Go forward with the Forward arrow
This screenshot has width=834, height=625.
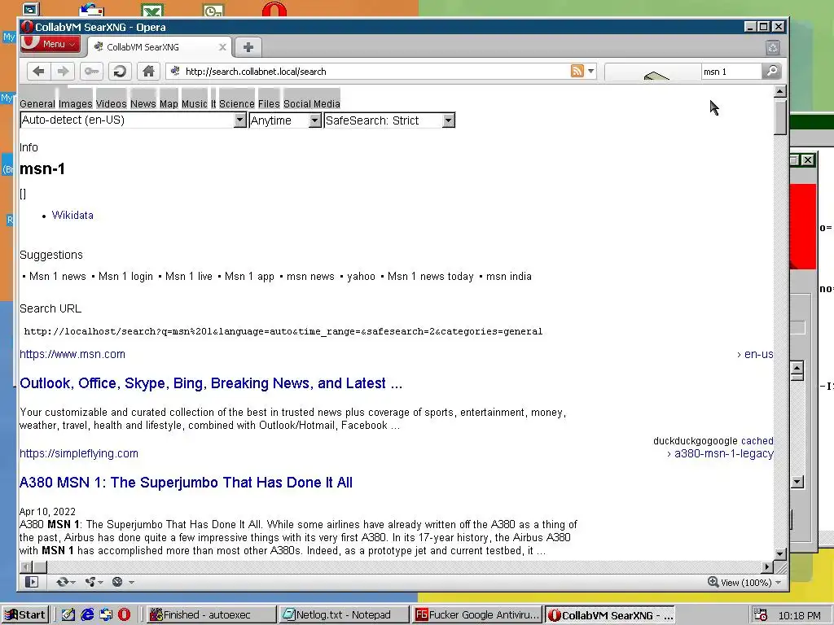pyautogui.click(x=63, y=72)
